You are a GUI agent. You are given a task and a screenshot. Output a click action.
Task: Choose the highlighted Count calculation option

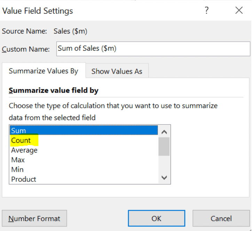21,140
